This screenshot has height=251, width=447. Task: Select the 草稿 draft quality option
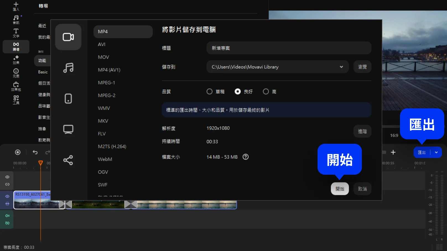(x=210, y=91)
